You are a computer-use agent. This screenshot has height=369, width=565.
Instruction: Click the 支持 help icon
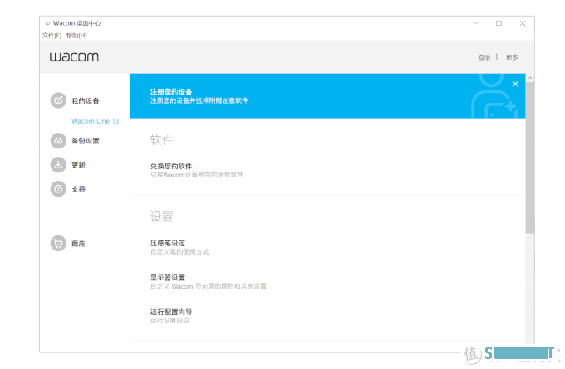(x=58, y=189)
